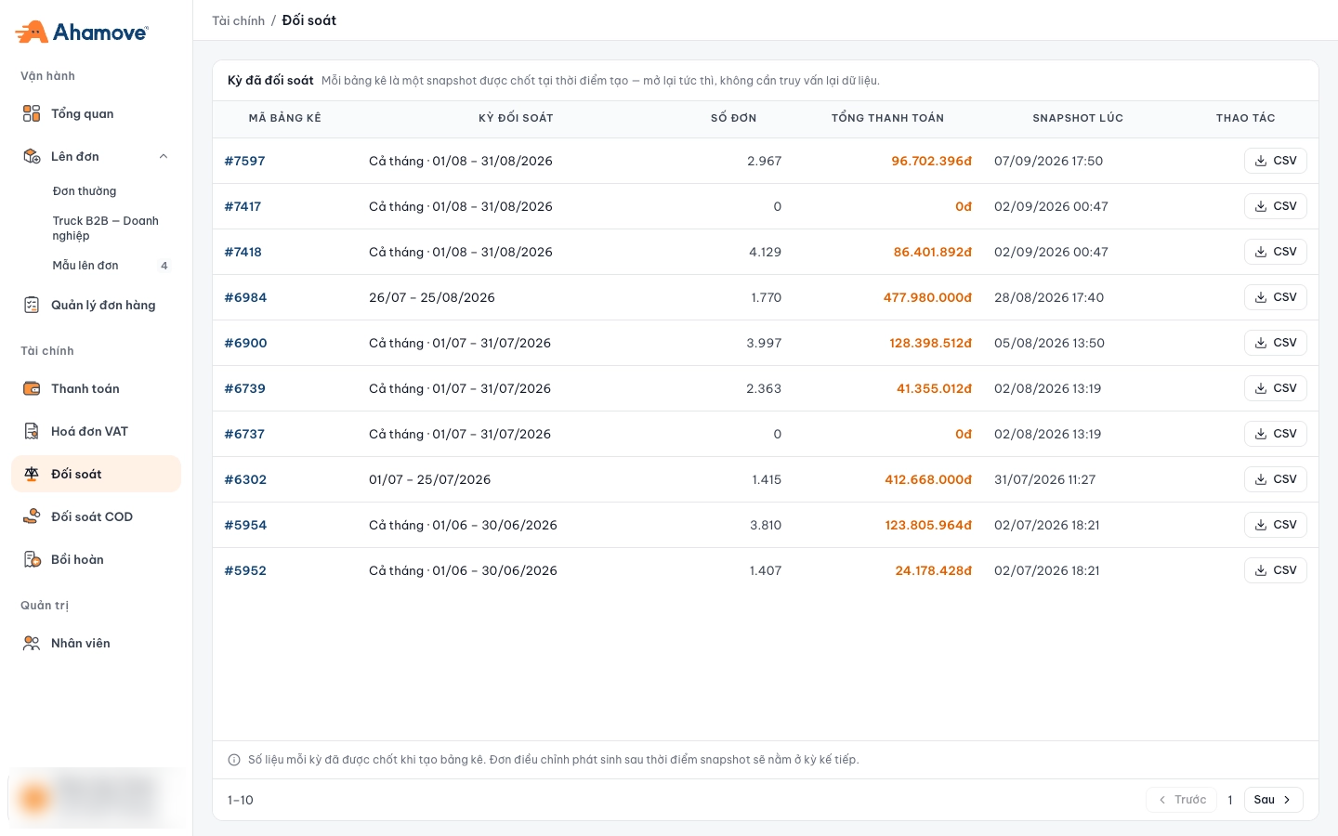Click the Đối soát scale icon
This screenshot has height=836, width=1338.
[32, 474]
